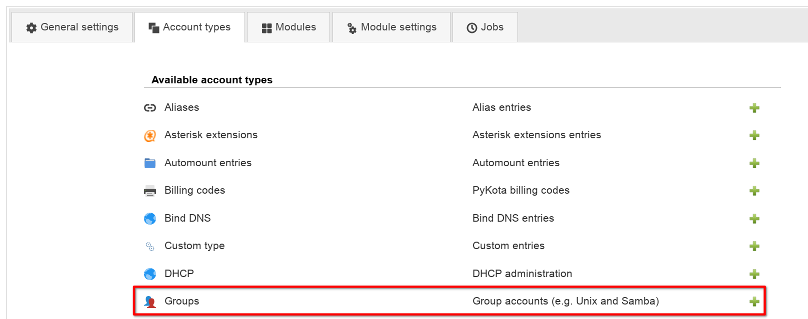Switch to the Modules tab
Image resolution: width=808 pixels, height=319 pixels.
(x=288, y=27)
